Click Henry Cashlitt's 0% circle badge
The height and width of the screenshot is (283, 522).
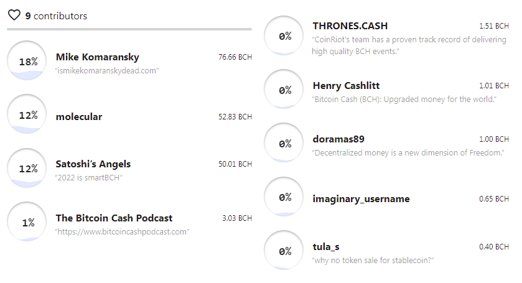[284, 89]
